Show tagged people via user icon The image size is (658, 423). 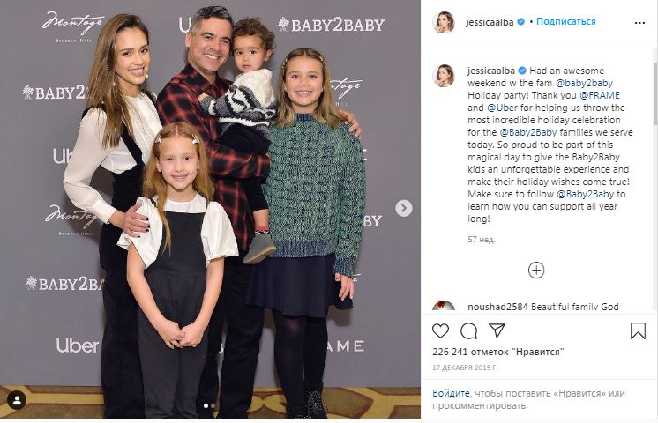(18, 400)
